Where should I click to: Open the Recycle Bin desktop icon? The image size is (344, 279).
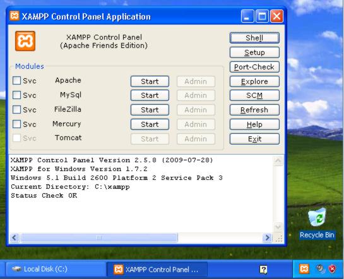(x=317, y=223)
